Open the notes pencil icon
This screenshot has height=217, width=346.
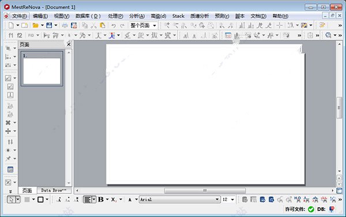322,25
